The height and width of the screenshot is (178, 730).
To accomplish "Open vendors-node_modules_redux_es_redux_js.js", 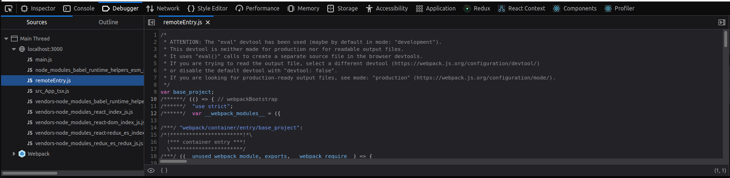I will pyautogui.click(x=89, y=143).
